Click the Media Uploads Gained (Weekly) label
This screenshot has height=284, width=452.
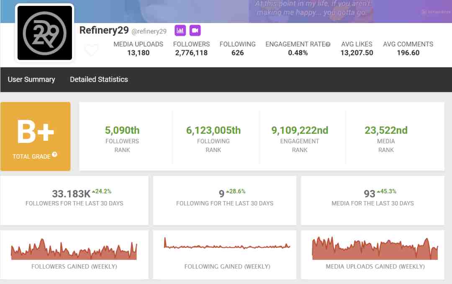coord(375,267)
